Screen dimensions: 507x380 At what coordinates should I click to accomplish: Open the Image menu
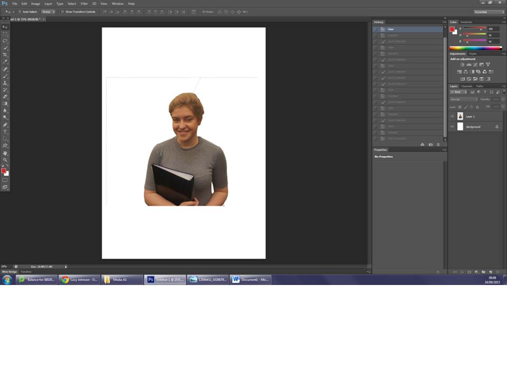point(35,4)
